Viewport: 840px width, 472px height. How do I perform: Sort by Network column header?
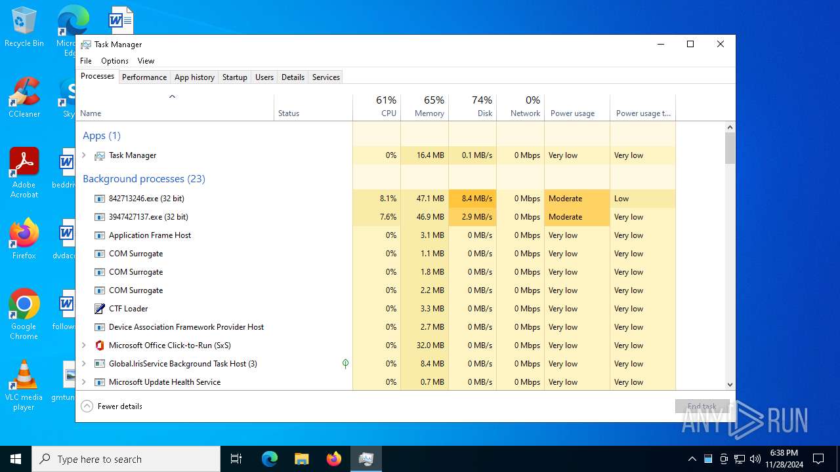click(x=520, y=108)
